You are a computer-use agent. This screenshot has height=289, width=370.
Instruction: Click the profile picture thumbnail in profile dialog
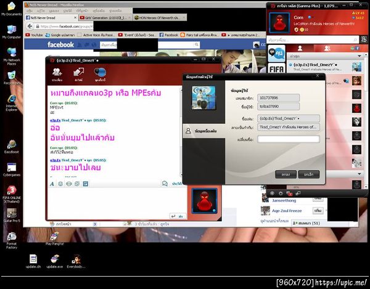[x=203, y=98]
